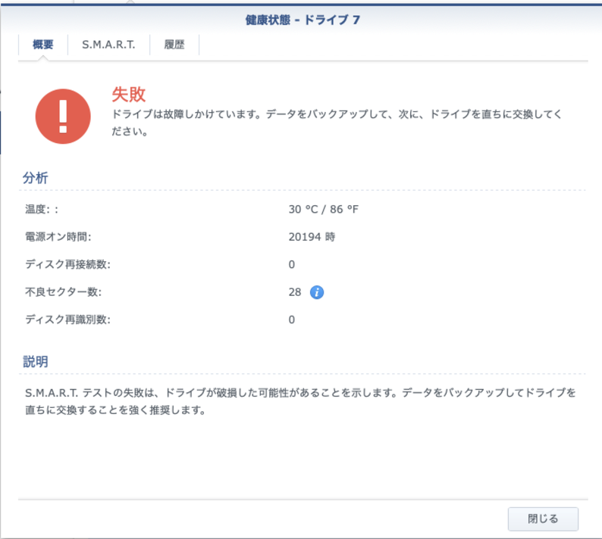Click the red 失敗 status heading
The width and height of the screenshot is (602, 539).
pyautogui.click(x=129, y=94)
